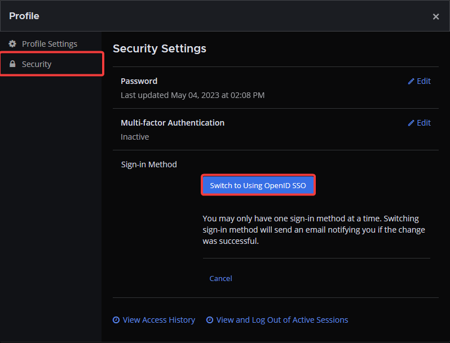This screenshot has height=343, width=450.
Task: Click the gear icon beside Profile Settings
Action: [12, 43]
